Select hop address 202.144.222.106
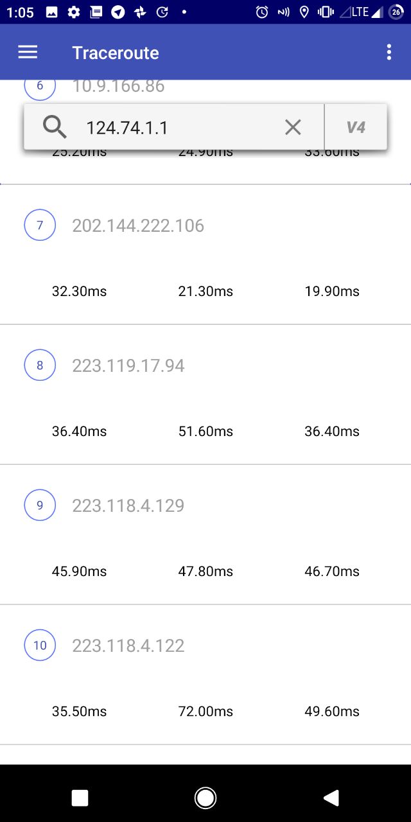411x822 pixels. click(x=138, y=225)
